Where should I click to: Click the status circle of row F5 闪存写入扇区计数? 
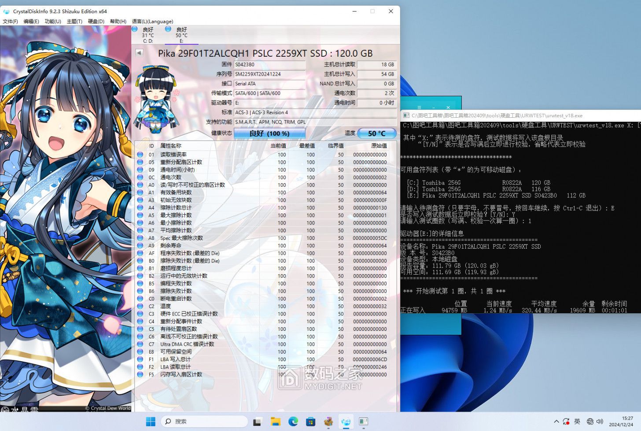(140, 374)
